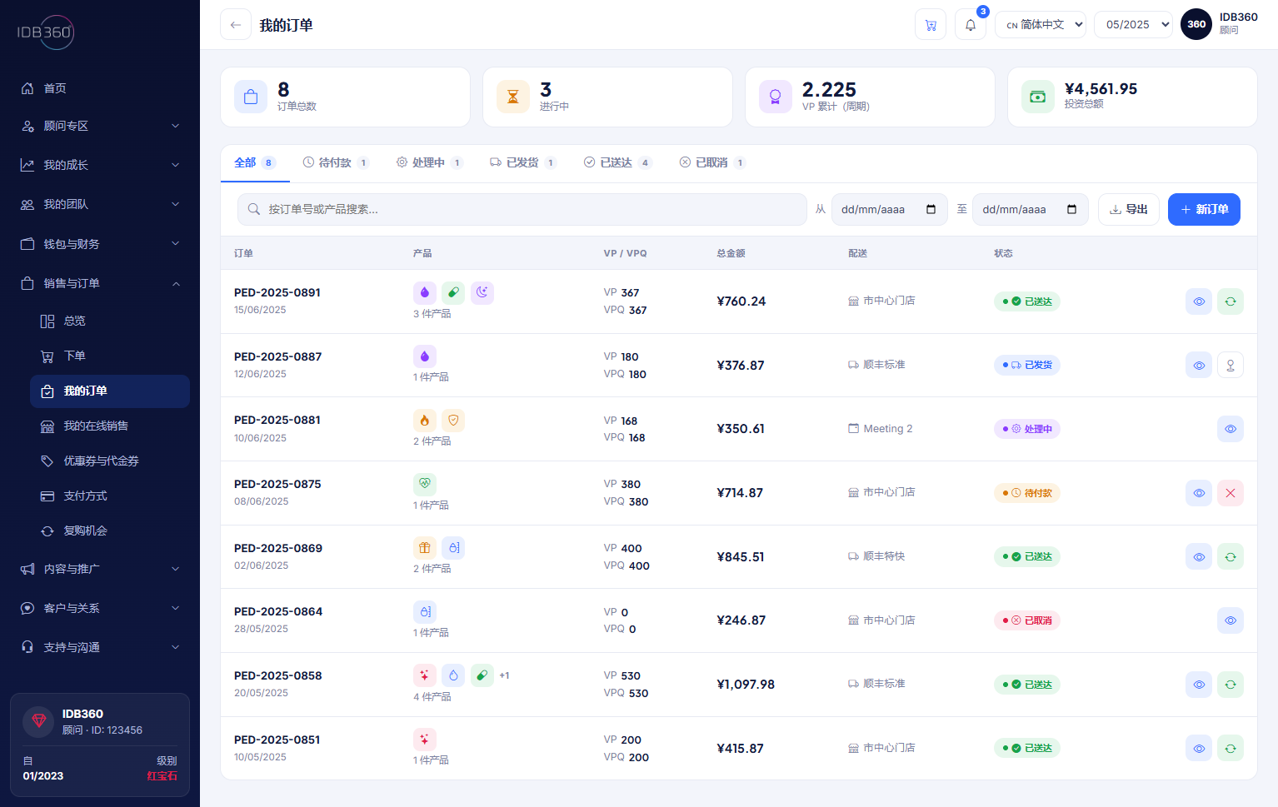This screenshot has width=1278, height=807.
Task: Reorder PED-2025-0869 with refresh icon
Action: tap(1231, 557)
